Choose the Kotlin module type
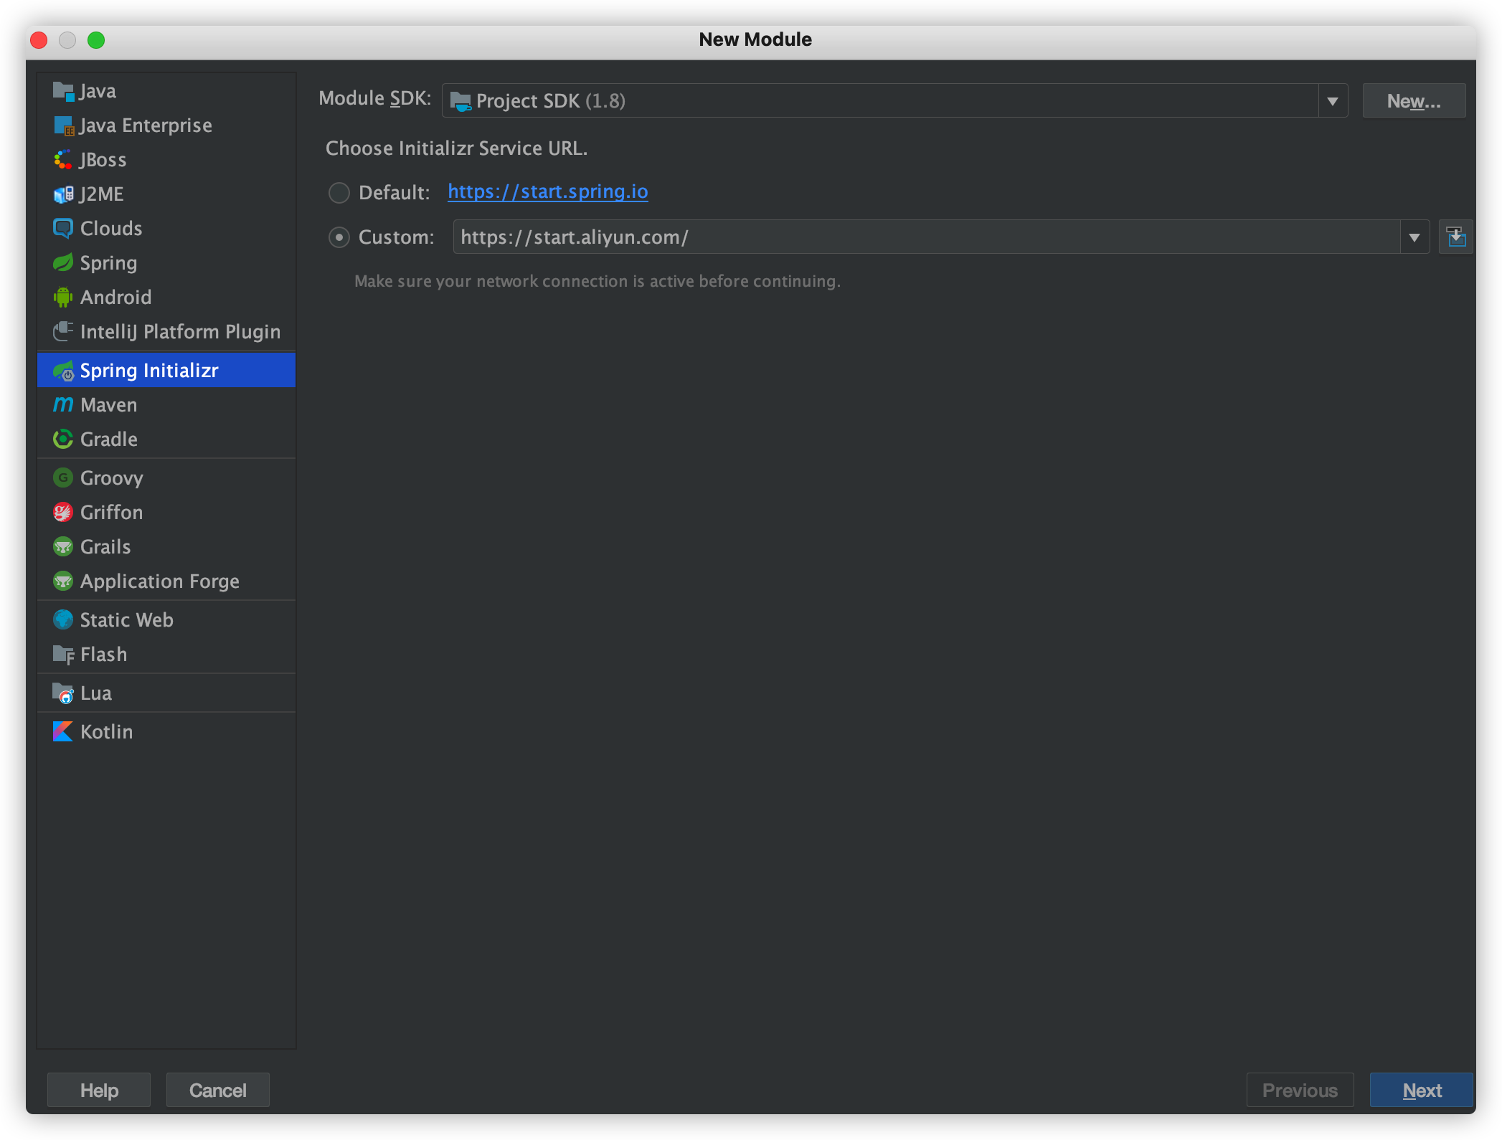This screenshot has width=1502, height=1140. pyautogui.click(x=166, y=732)
